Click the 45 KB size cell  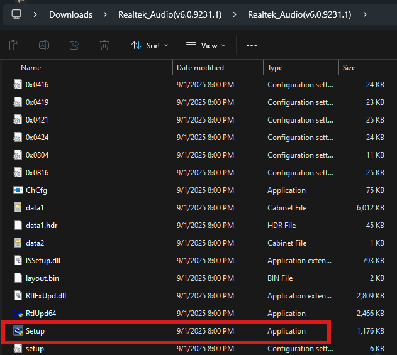point(375,225)
